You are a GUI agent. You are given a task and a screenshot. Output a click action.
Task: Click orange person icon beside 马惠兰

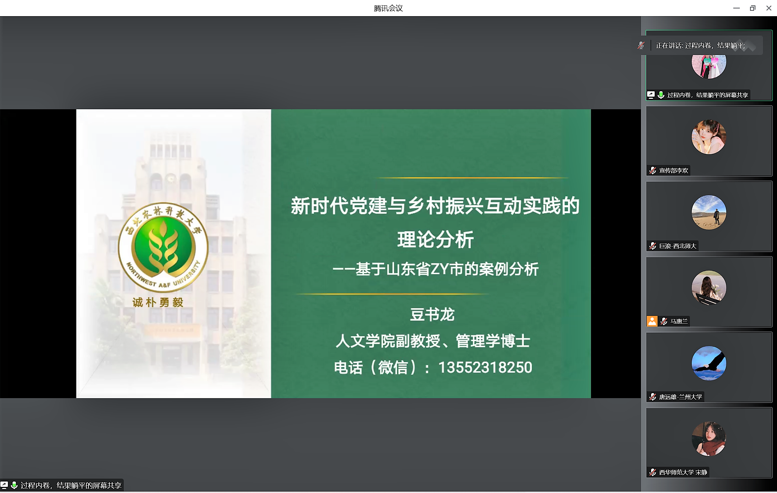652,321
